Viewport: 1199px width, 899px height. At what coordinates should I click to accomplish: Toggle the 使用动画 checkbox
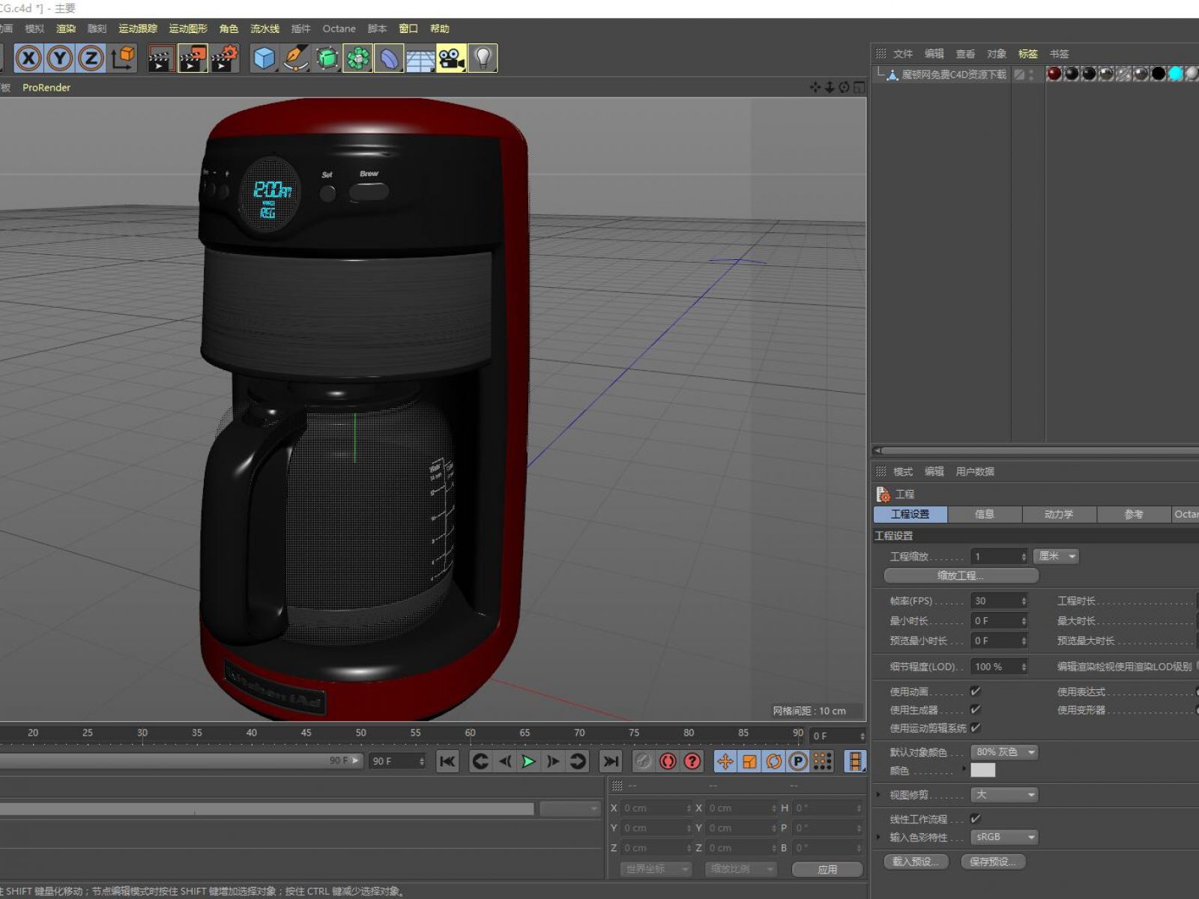[975, 691]
